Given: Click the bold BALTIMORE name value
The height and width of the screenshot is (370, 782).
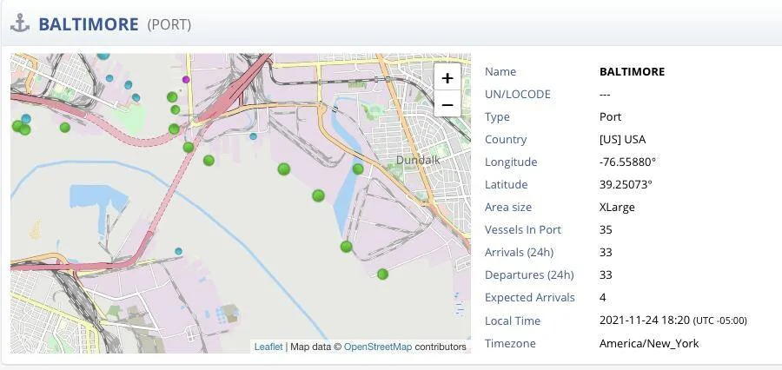Looking at the screenshot, I should (632, 72).
